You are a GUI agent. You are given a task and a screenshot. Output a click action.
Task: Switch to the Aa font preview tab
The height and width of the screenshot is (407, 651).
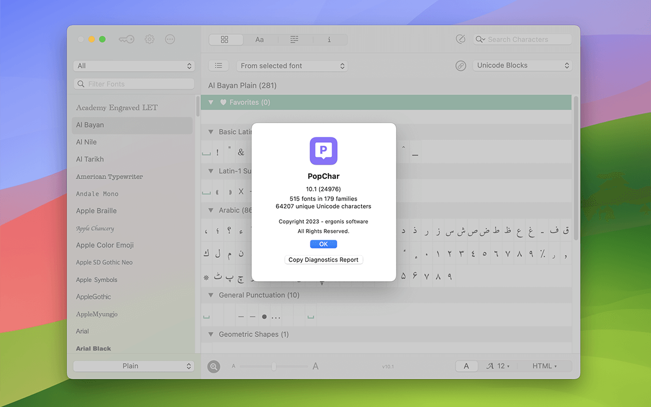pyautogui.click(x=260, y=40)
